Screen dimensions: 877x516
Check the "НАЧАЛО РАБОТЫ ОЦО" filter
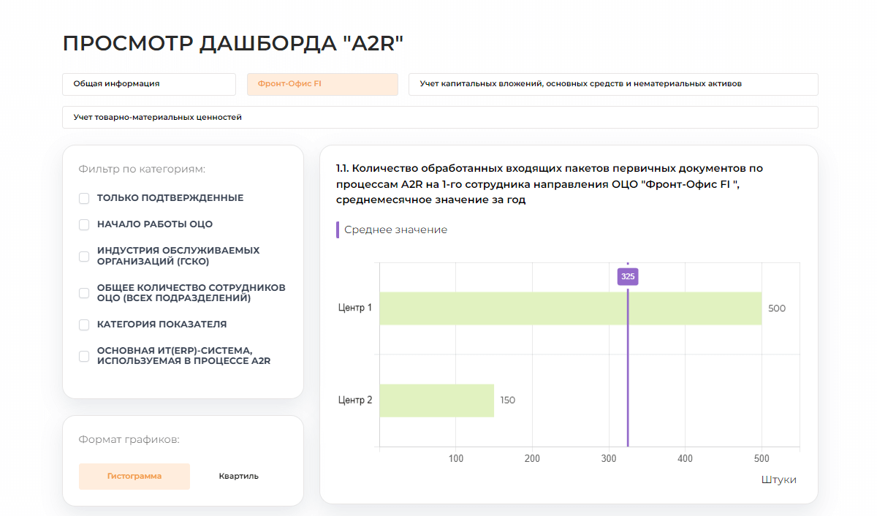tap(84, 224)
